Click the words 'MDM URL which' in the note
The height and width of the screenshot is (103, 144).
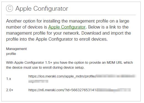tap(120, 63)
